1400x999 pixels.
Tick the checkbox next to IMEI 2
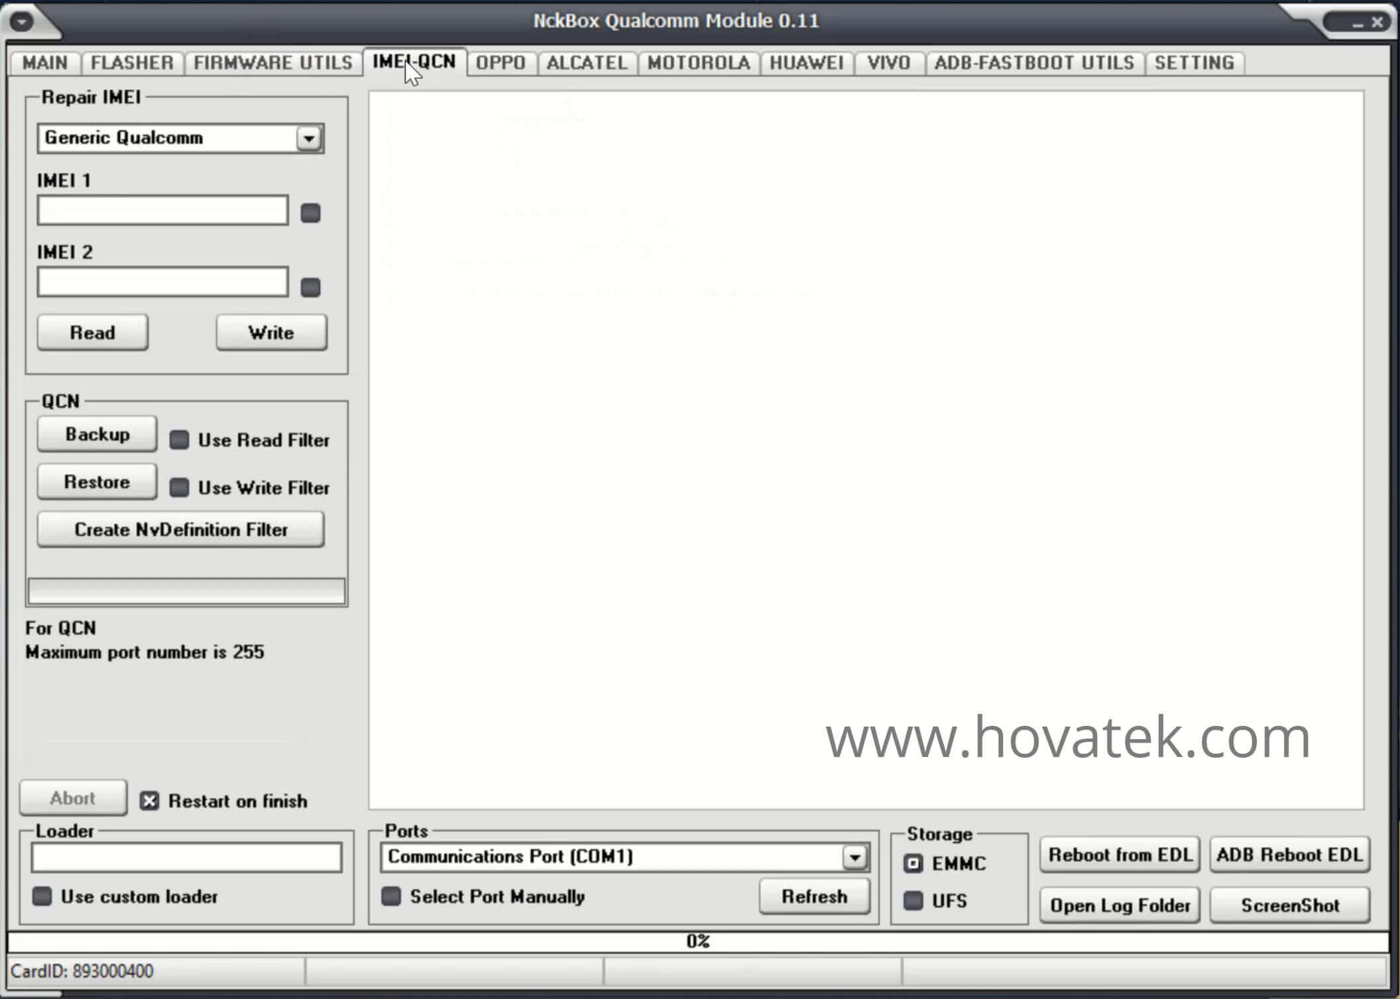pos(310,288)
